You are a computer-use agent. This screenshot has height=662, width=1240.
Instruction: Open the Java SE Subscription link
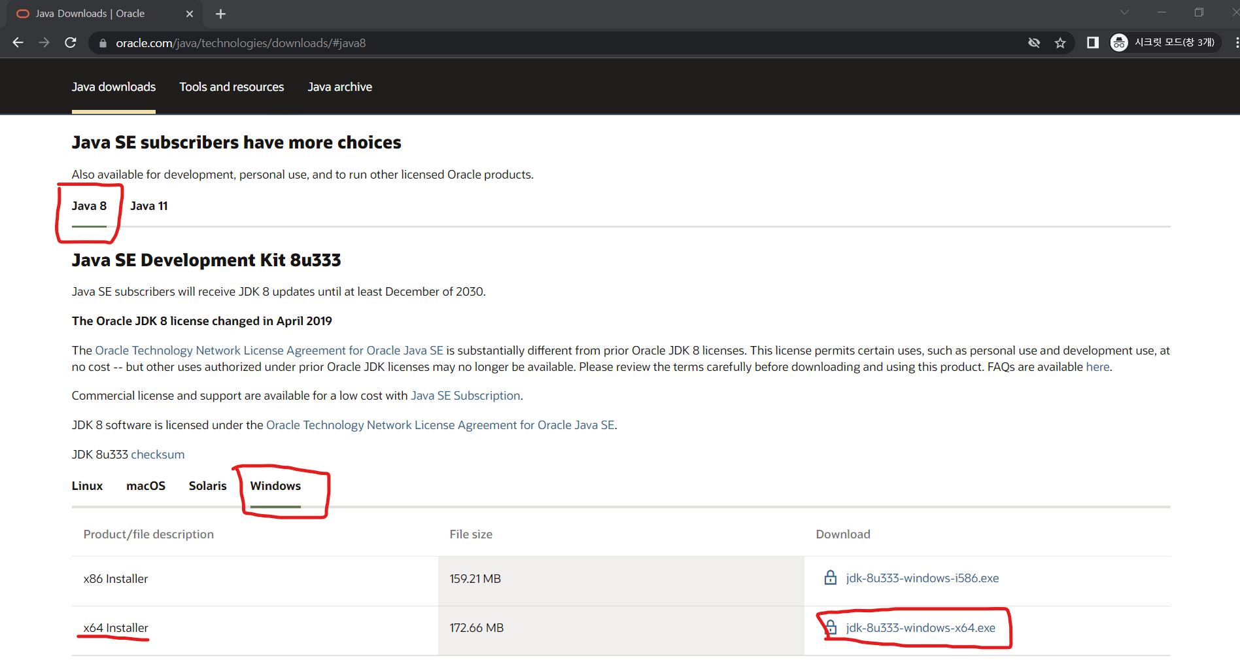pos(466,396)
